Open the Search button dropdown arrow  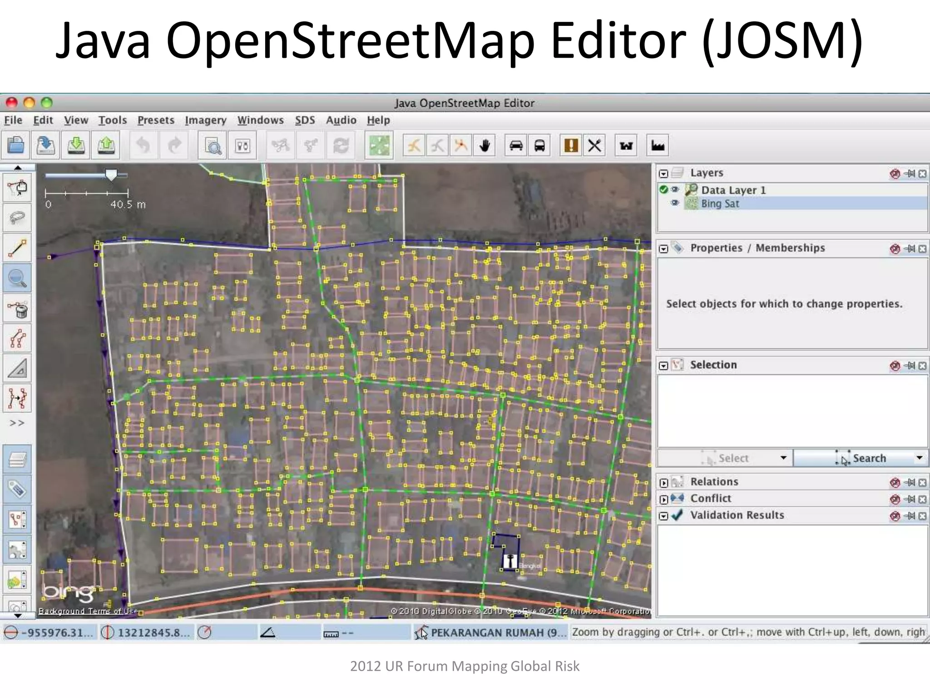click(919, 458)
